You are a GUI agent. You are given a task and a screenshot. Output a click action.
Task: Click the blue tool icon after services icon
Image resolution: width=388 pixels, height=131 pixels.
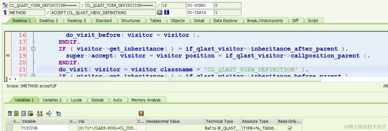(x=58, y=113)
